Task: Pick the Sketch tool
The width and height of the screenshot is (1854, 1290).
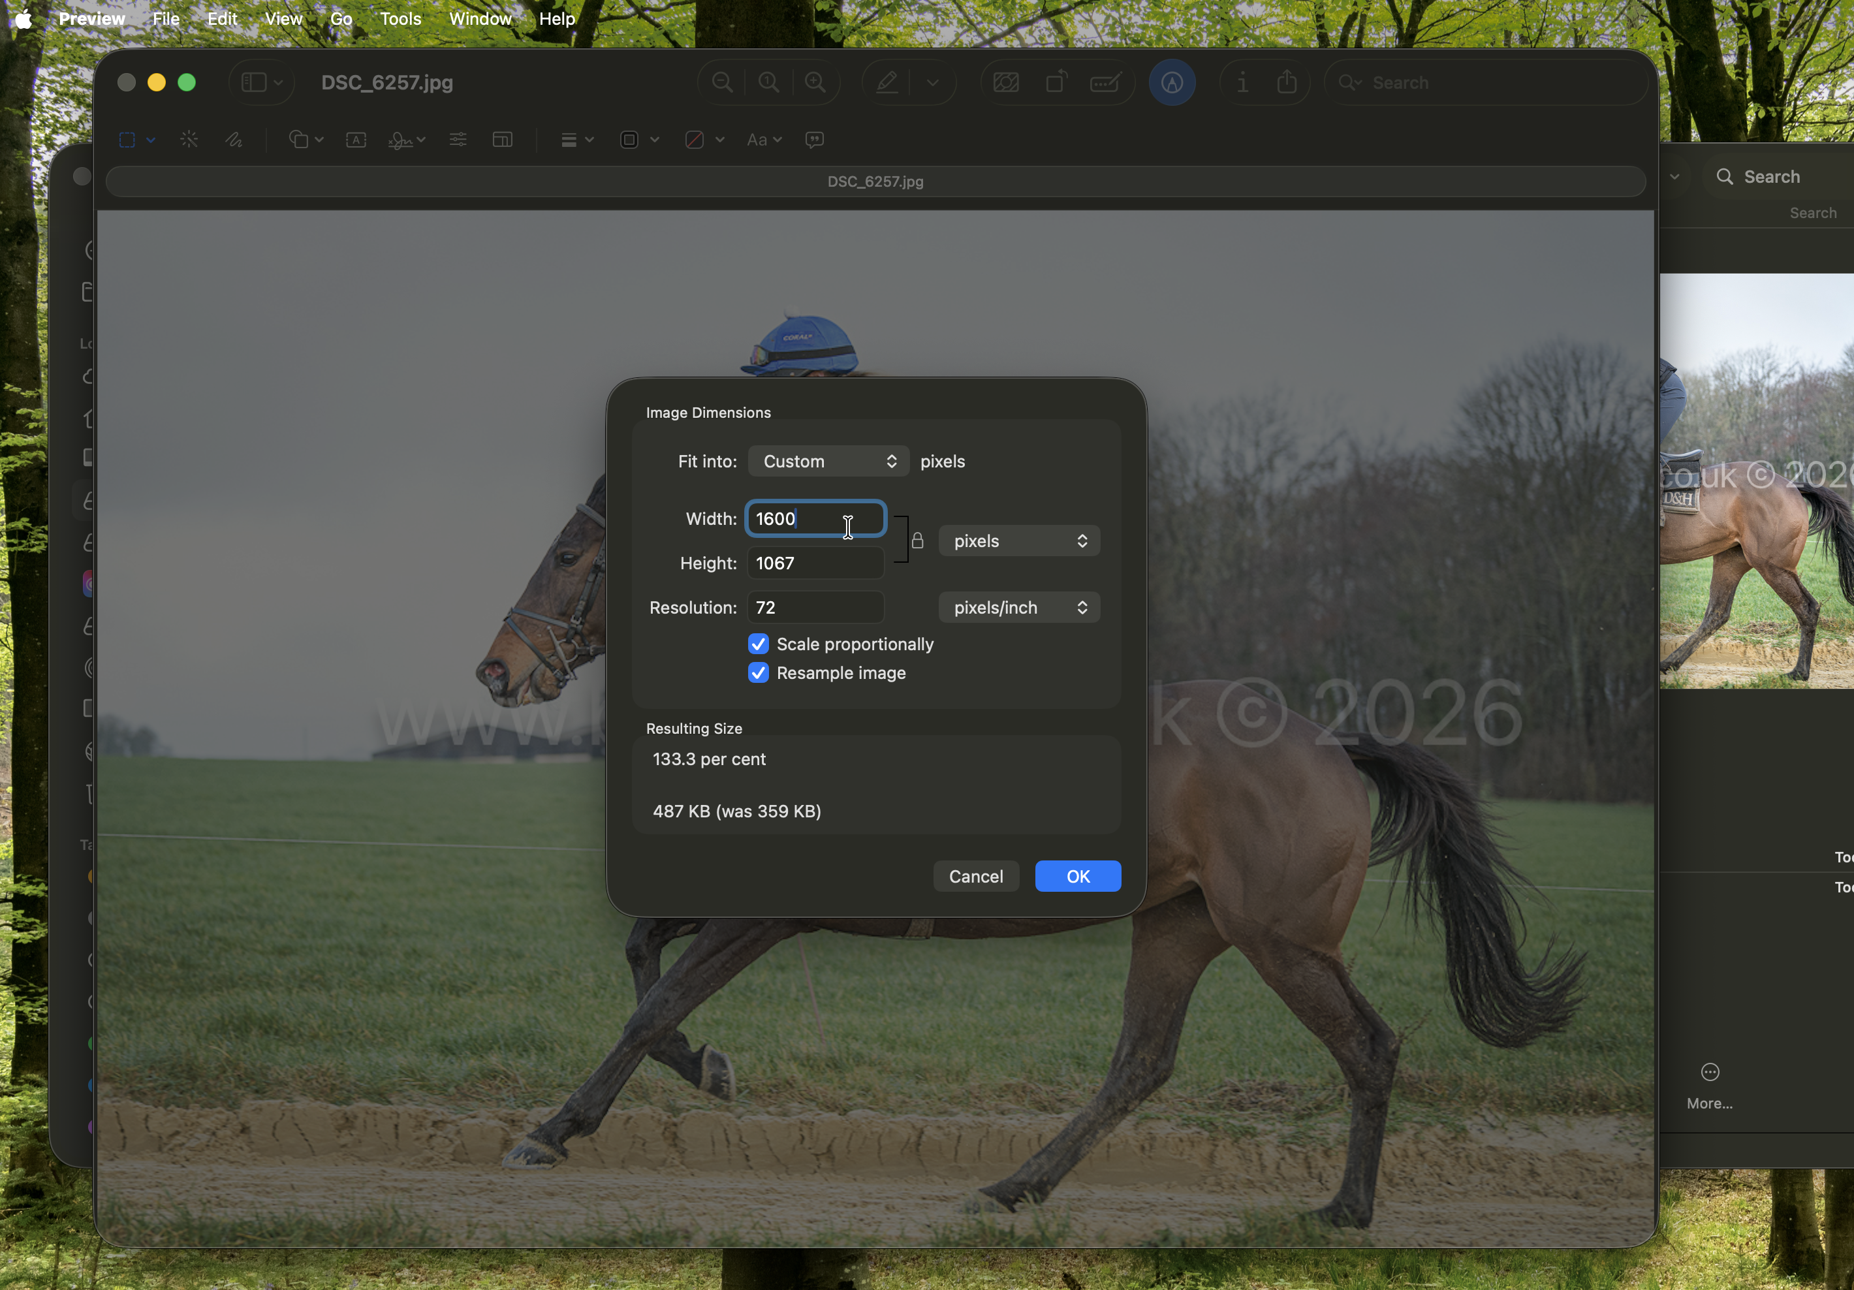Action: [234, 140]
